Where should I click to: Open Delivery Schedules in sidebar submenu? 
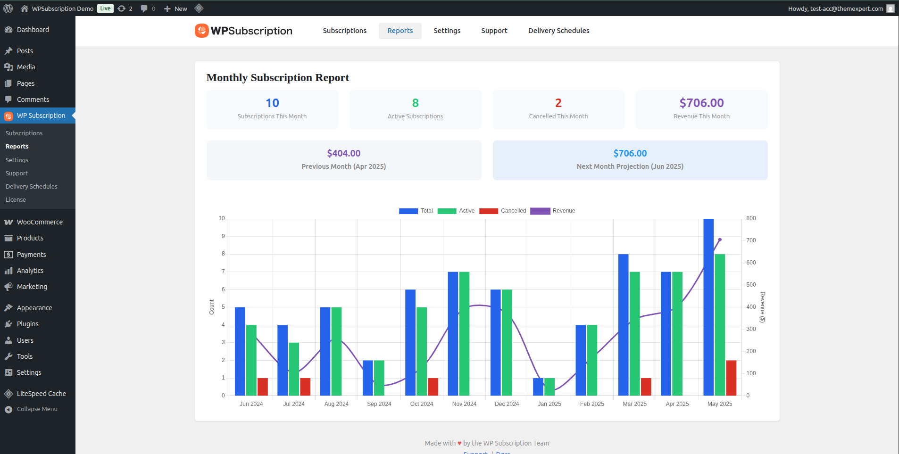(32, 187)
